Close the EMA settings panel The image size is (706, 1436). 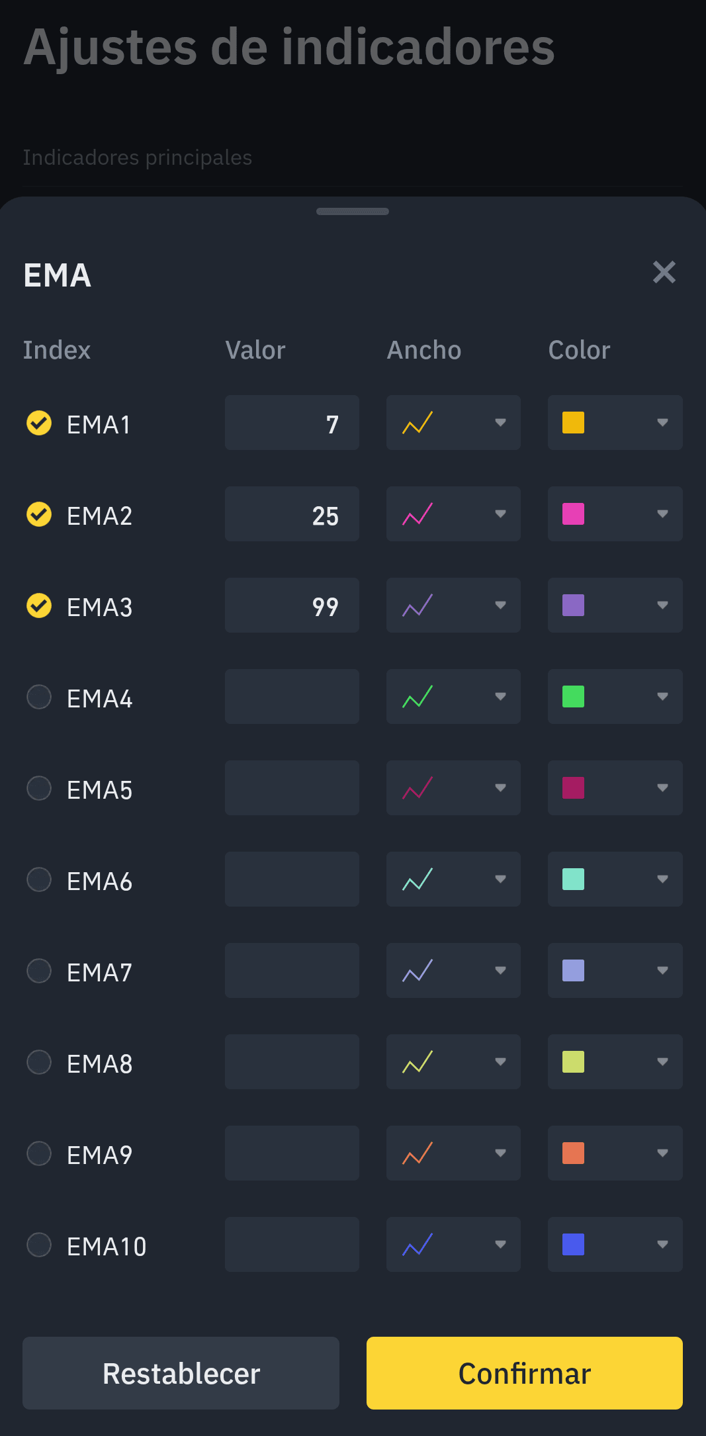pyautogui.click(x=664, y=272)
